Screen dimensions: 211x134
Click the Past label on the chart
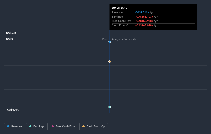click(105, 39)
